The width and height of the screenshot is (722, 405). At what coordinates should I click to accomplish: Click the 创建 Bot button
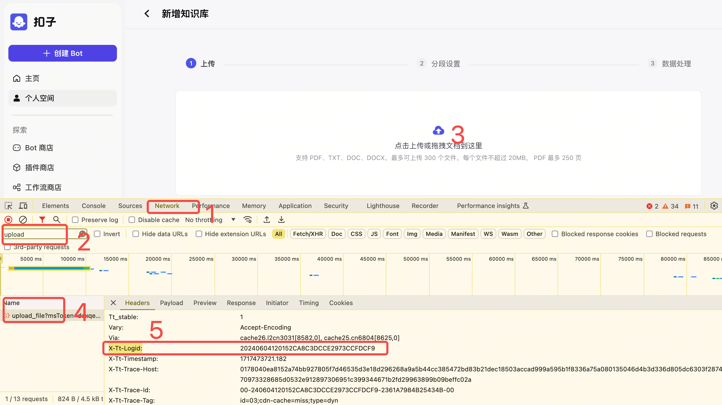tap(62, 53)
